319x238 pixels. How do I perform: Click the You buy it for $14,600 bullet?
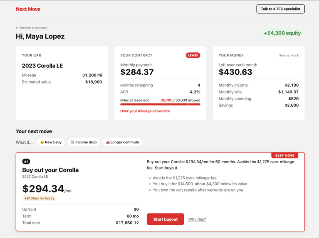point(200,184)
